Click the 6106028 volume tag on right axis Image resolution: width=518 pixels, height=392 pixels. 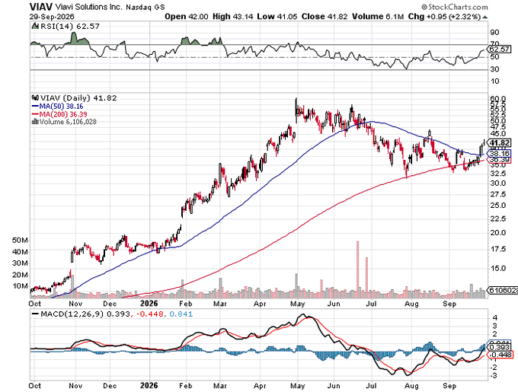click(x=501, y=290)
